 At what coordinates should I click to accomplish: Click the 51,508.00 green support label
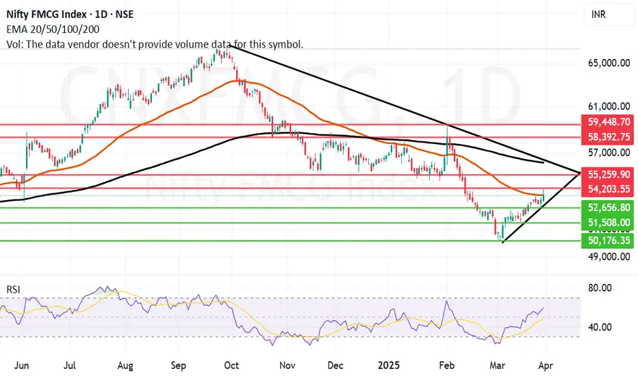pyautogui.click(x=608, y=223)
